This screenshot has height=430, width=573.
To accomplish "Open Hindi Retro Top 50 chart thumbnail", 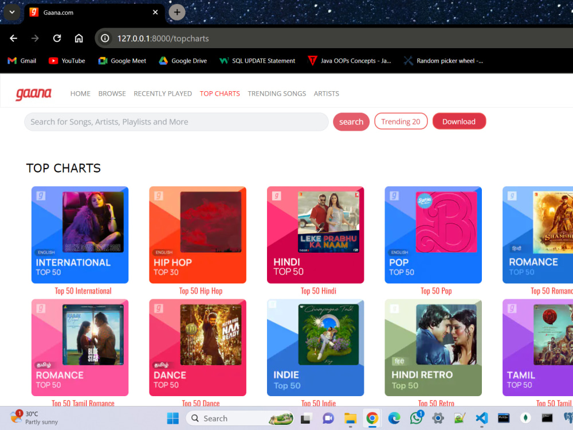I will tap(433, 348).
